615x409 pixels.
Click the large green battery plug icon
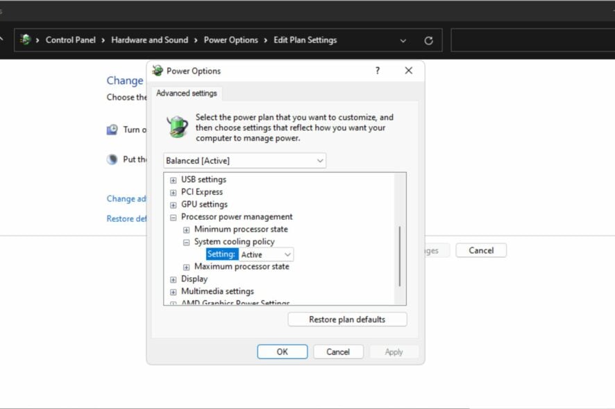point(177,127)
